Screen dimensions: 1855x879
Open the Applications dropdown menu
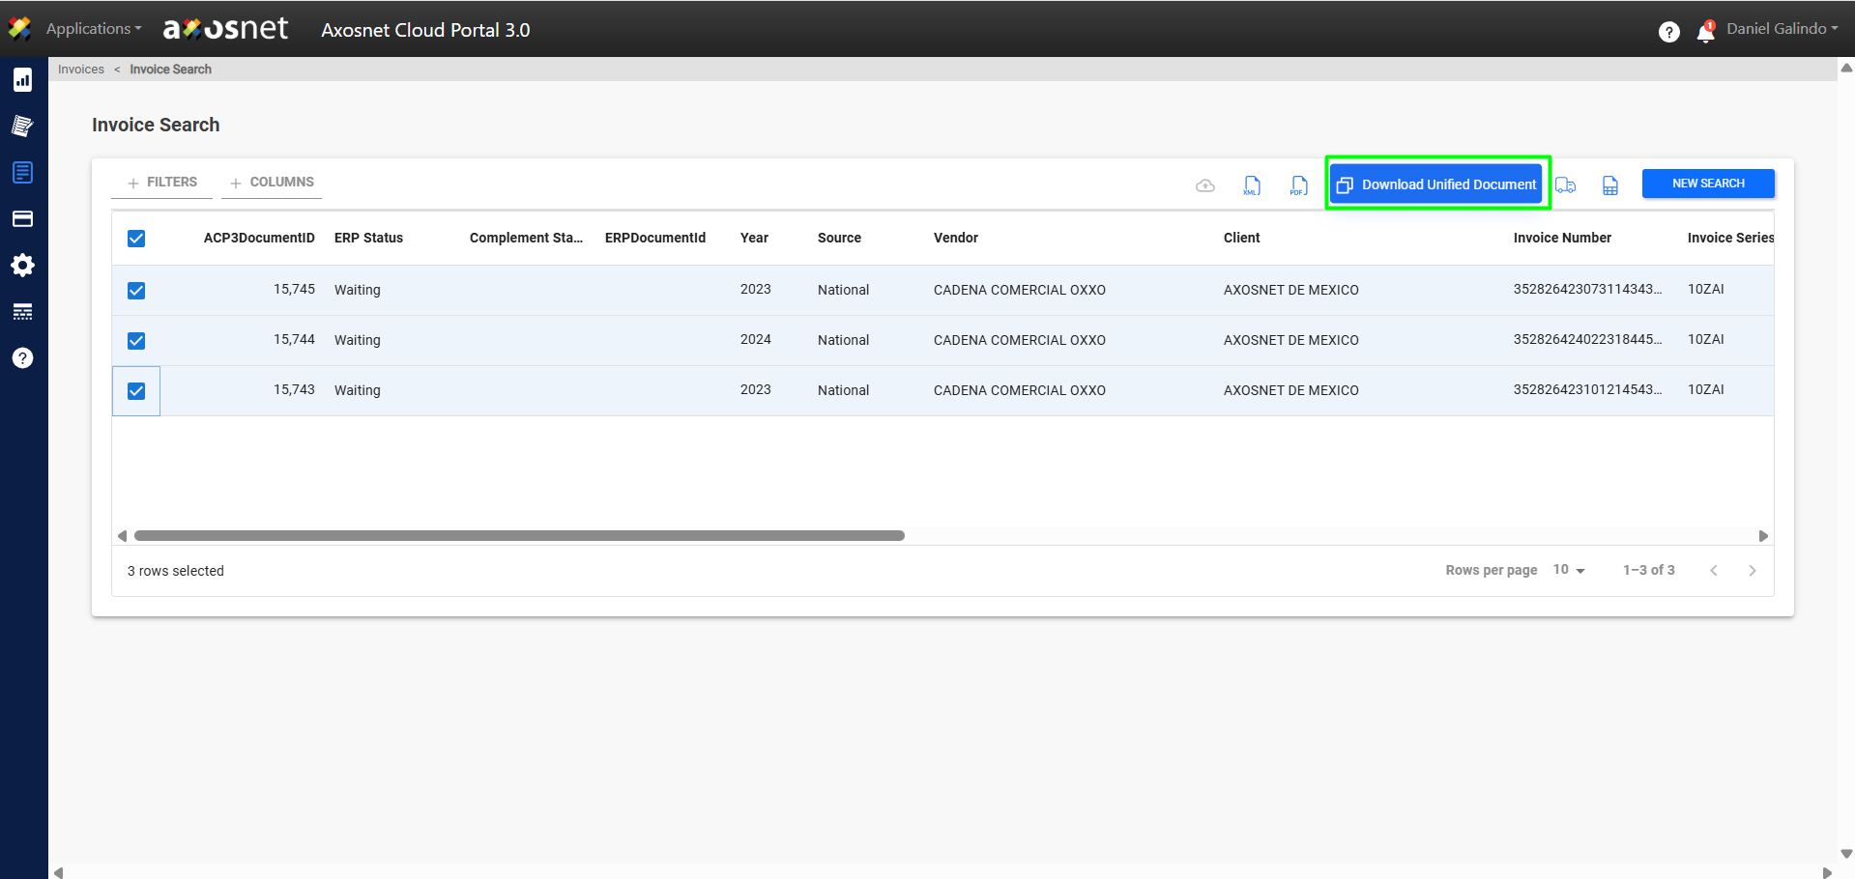(x=94, y=29)
